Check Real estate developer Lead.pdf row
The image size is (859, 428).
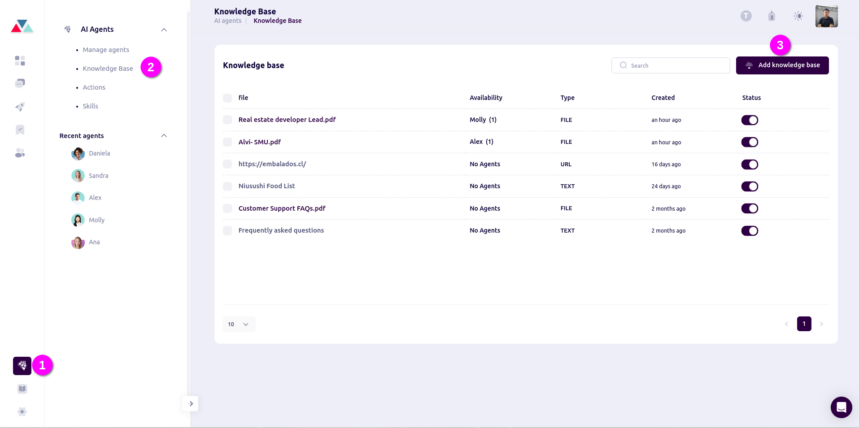coord(227,120)
